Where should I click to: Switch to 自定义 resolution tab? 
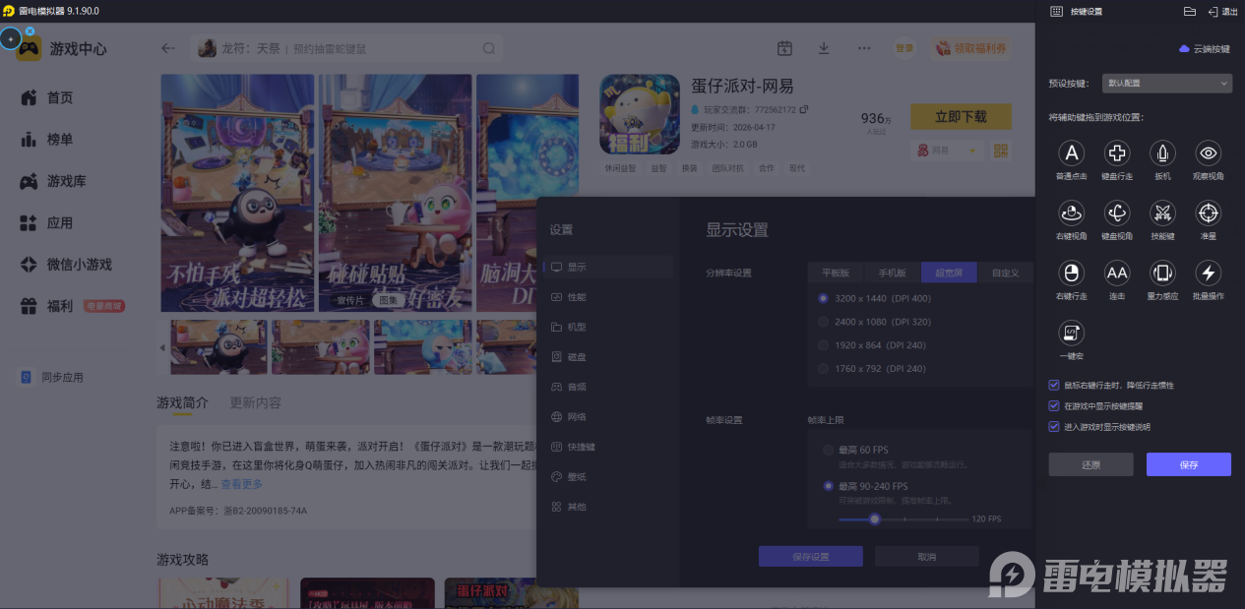pyautogui.click(x=1005, y=274)
